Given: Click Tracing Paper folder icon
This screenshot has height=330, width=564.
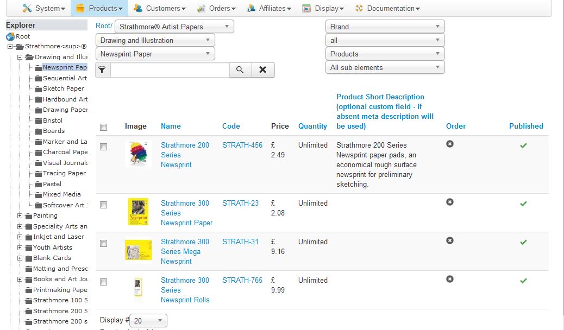Looking at the screenshot, I should pyautogui.click(x=39, y=174).
